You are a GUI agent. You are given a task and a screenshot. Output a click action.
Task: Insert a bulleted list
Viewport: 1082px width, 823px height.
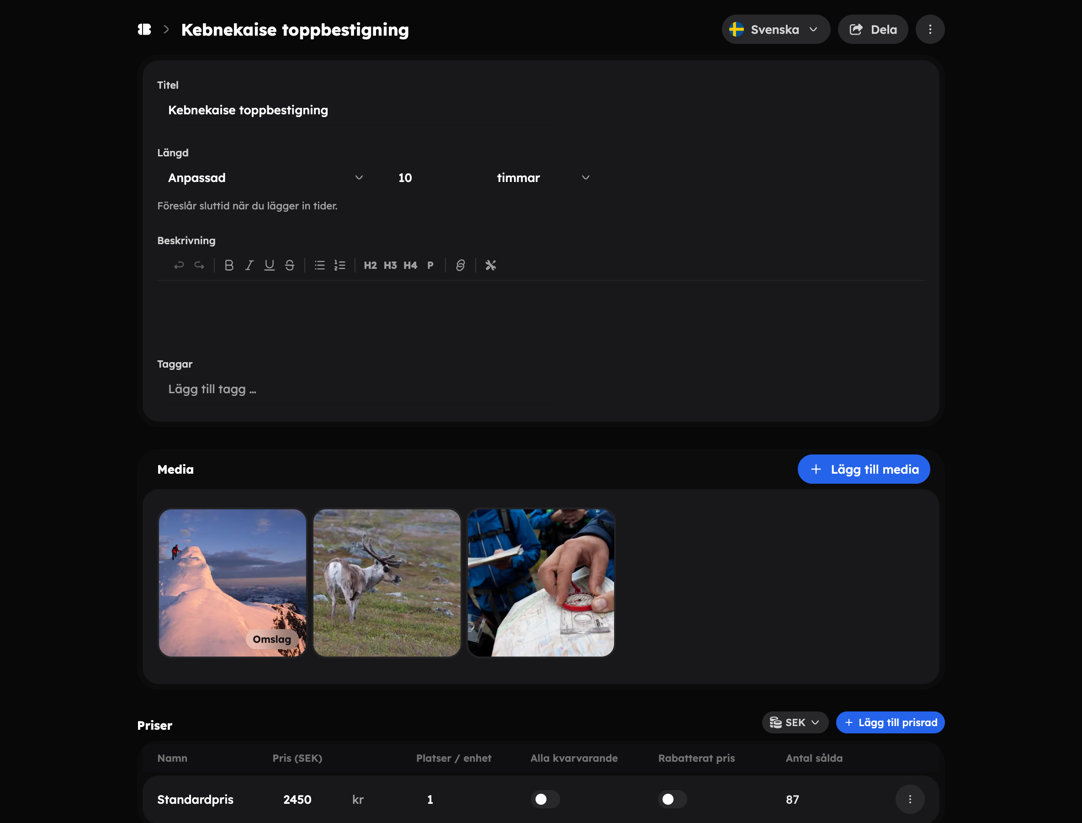320,265
